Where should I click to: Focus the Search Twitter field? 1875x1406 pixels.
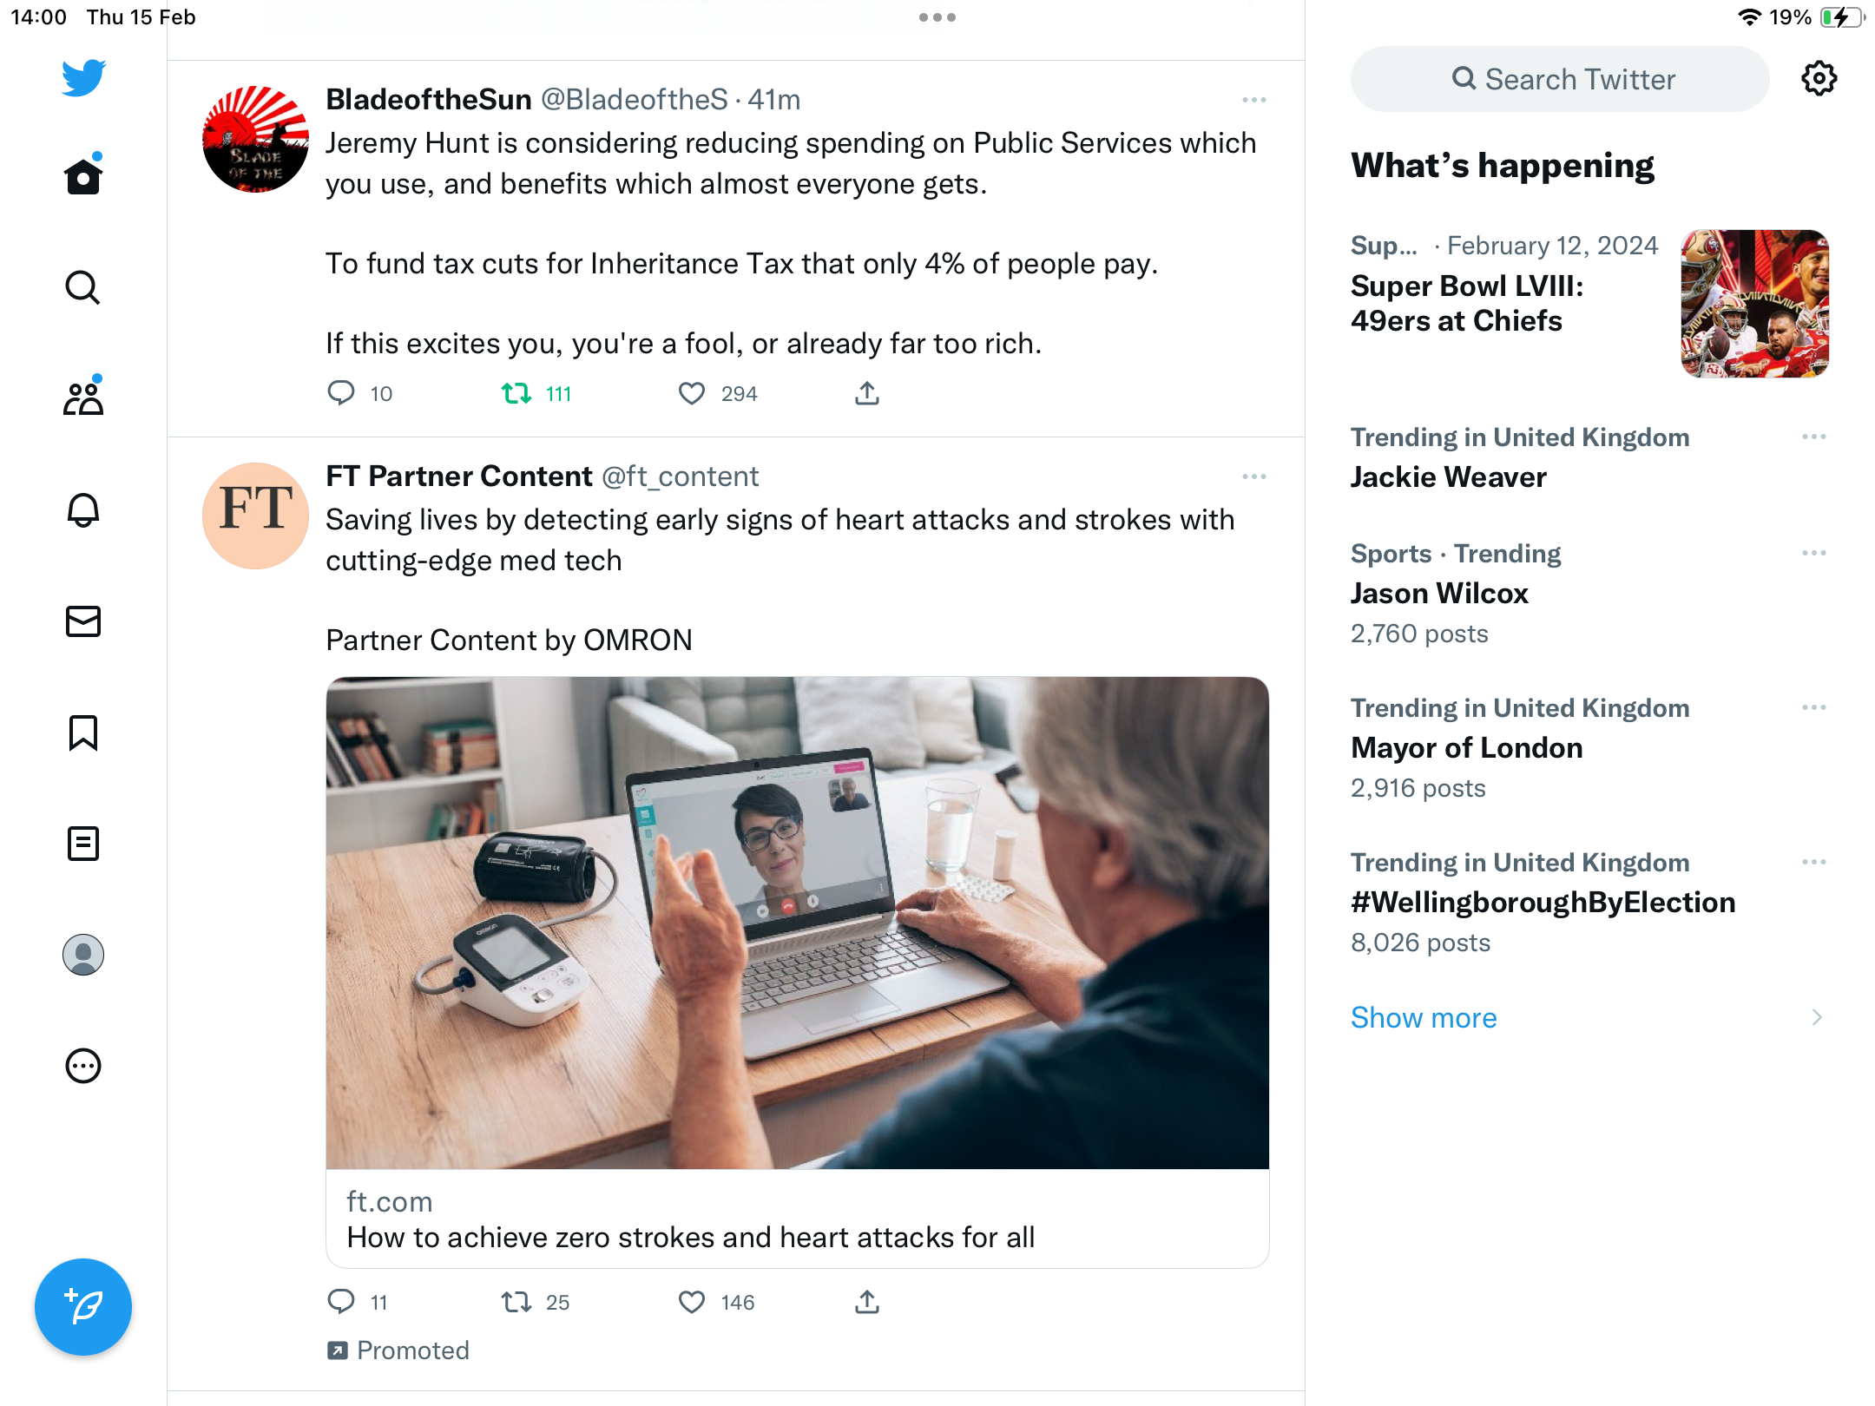[x=1560, y=79]
